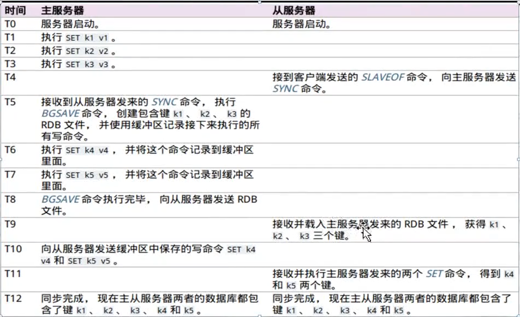Click 向从服务器发送缓冲区 text in row T10
The height and width of the screenshot is (317, 520).
tap(94, 249)
